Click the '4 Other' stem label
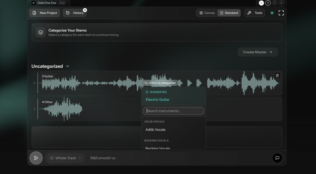The width and height of the screenshot is (316, 174). click(x=47, y=102)
